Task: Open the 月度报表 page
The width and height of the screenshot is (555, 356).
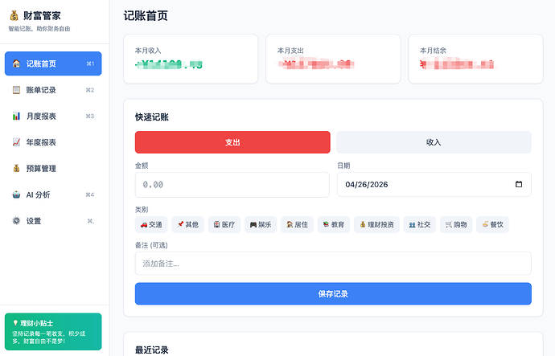Action: tap(53, 116)
